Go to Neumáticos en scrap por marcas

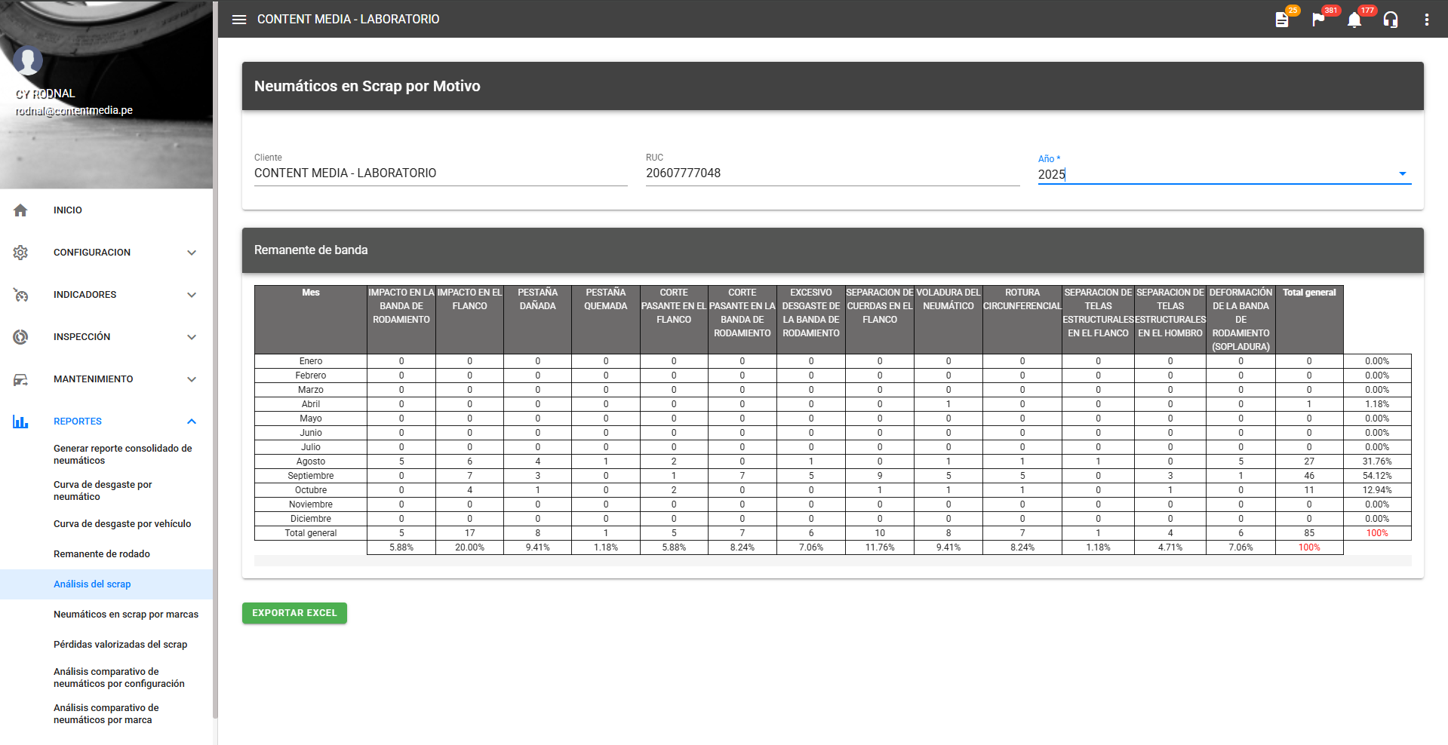pos(126,615)
